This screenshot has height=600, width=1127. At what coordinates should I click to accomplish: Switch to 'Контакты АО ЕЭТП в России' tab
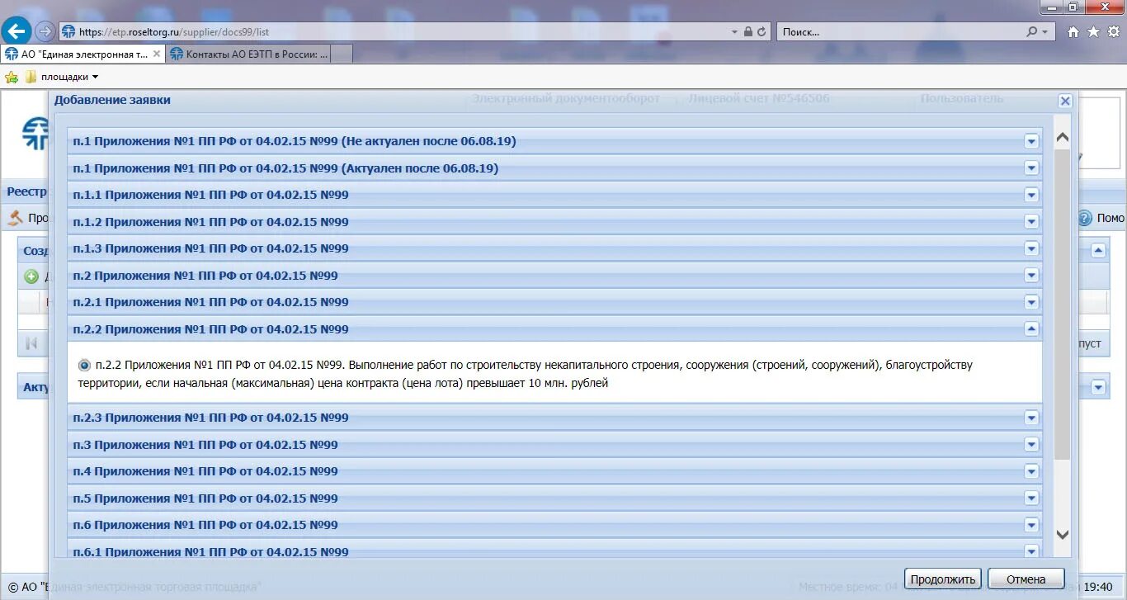[x=248, y=54]
